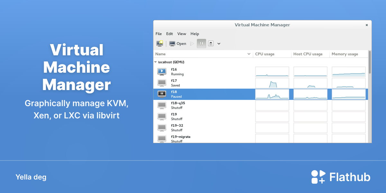This screenshot has height=193, width=386.
Task: Sort by CPU usage column header
Action: coord(272,54)
